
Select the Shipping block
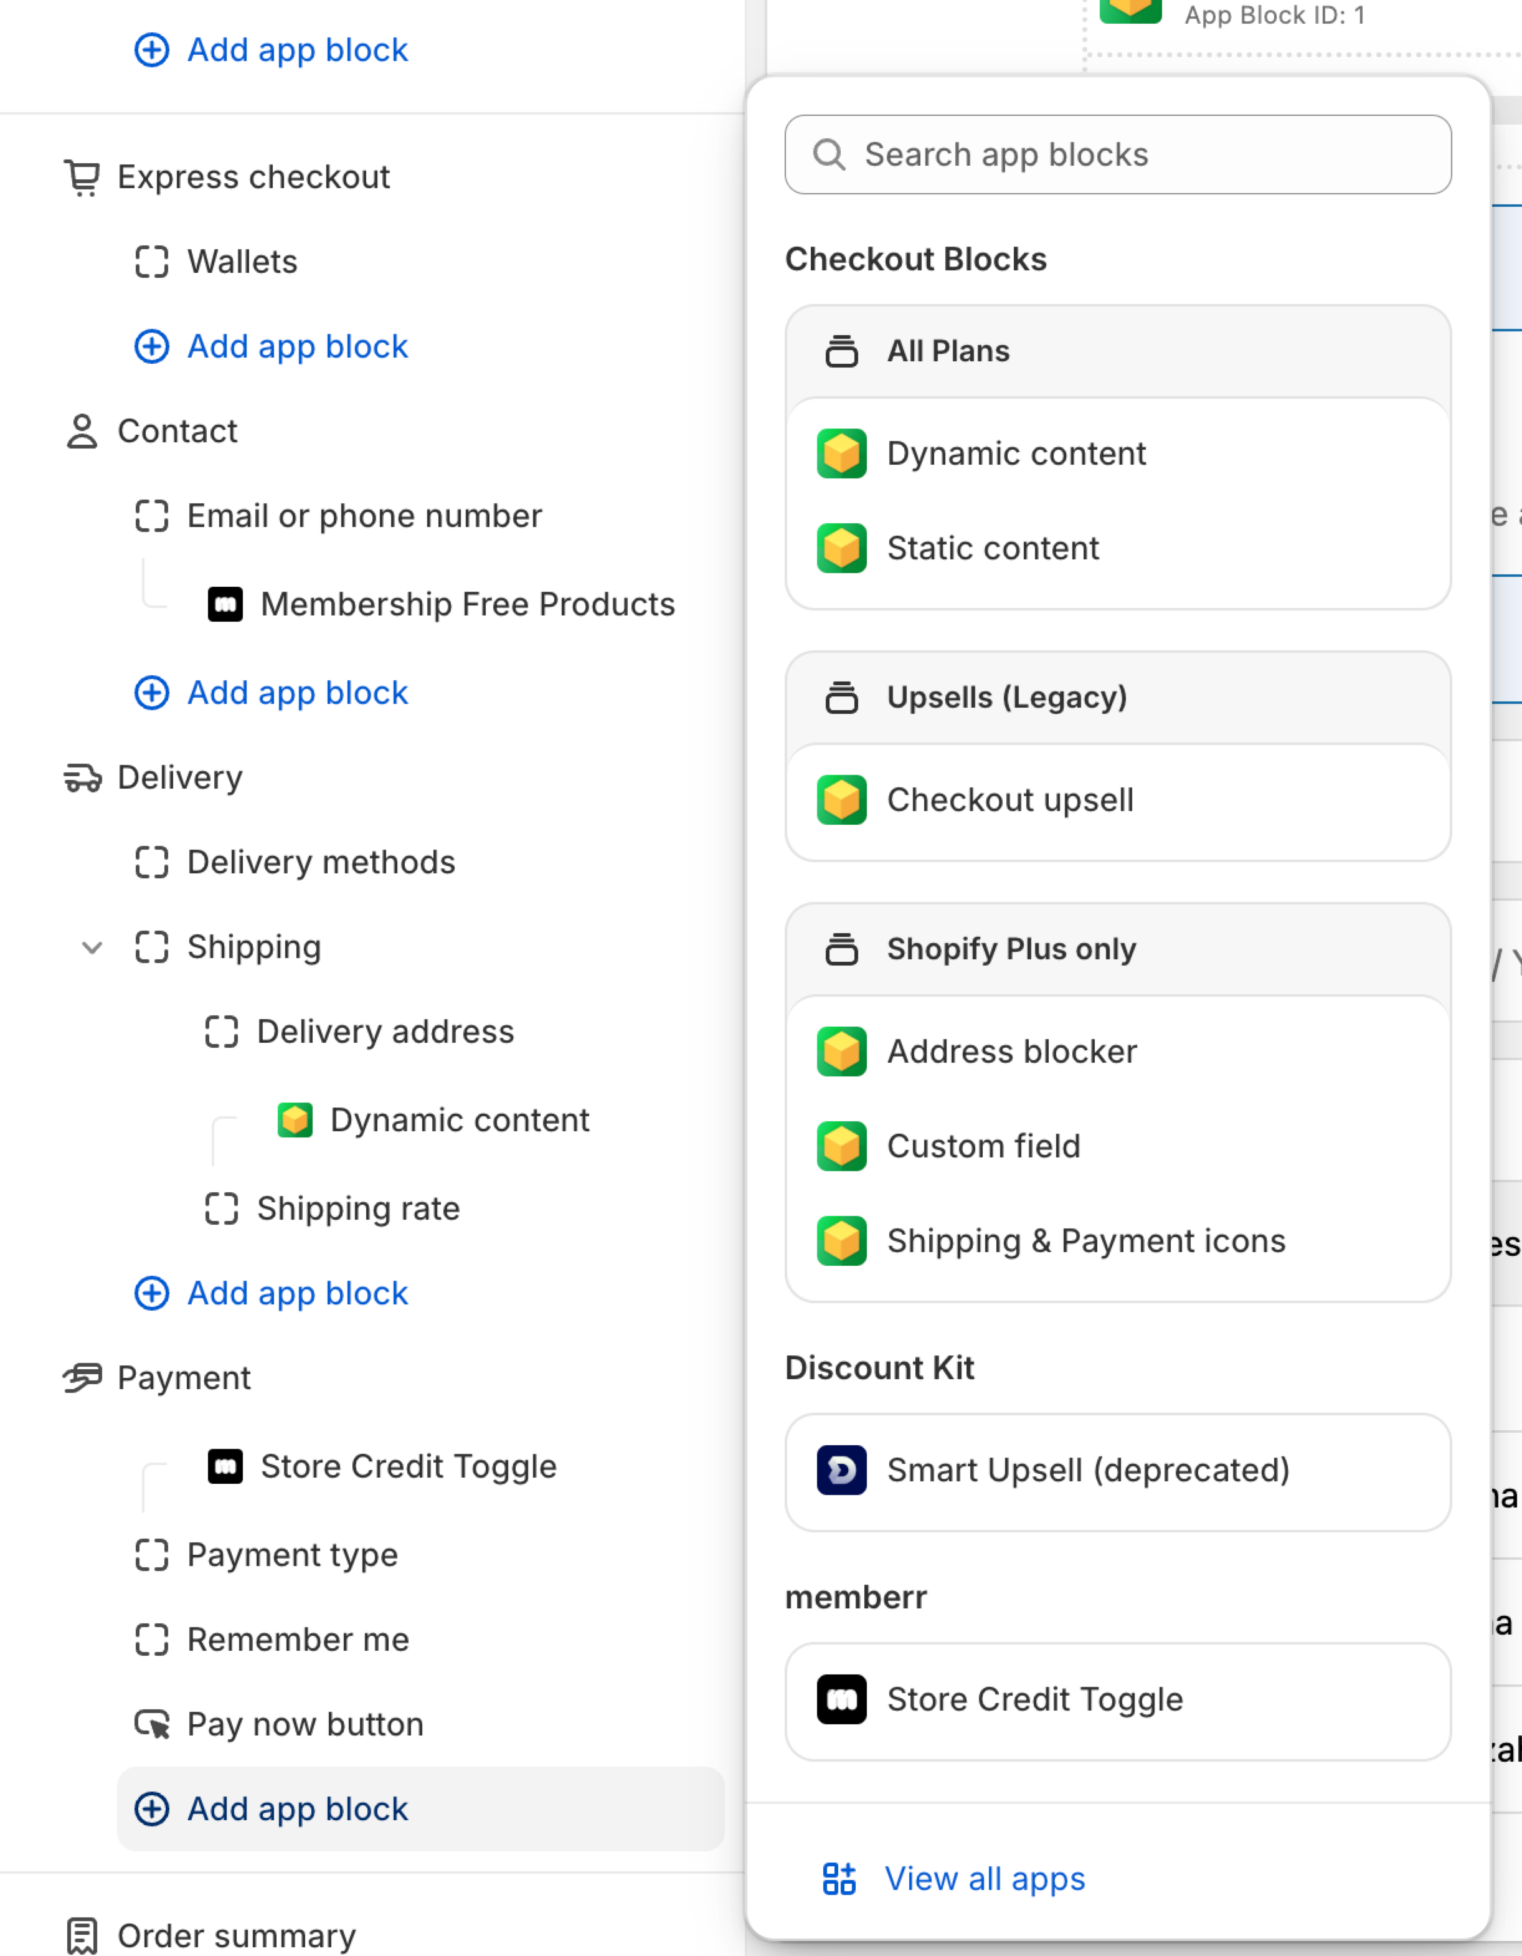coord(253,947)
